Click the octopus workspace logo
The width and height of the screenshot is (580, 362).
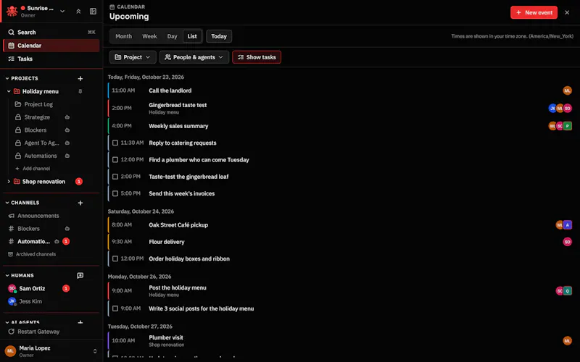pos(12,11)
